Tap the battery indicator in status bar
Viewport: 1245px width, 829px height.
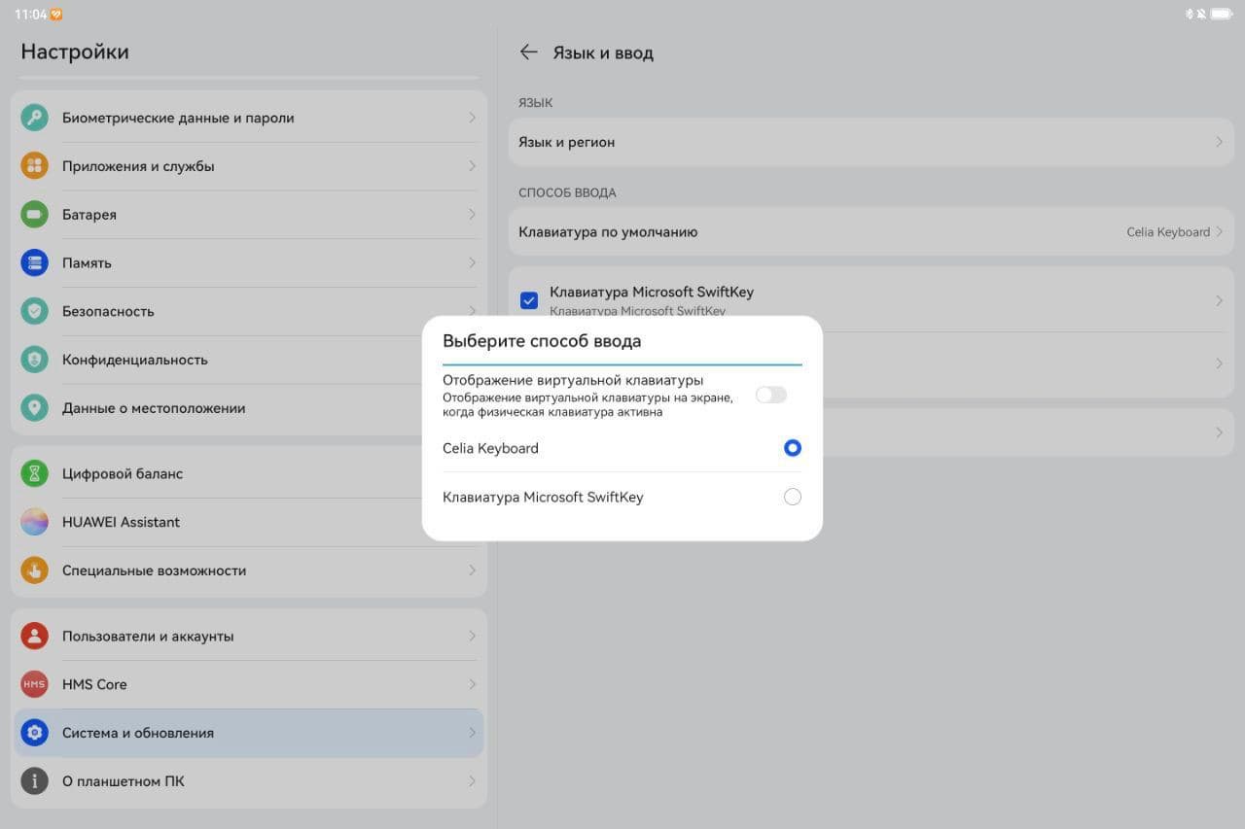[1221, 15]
